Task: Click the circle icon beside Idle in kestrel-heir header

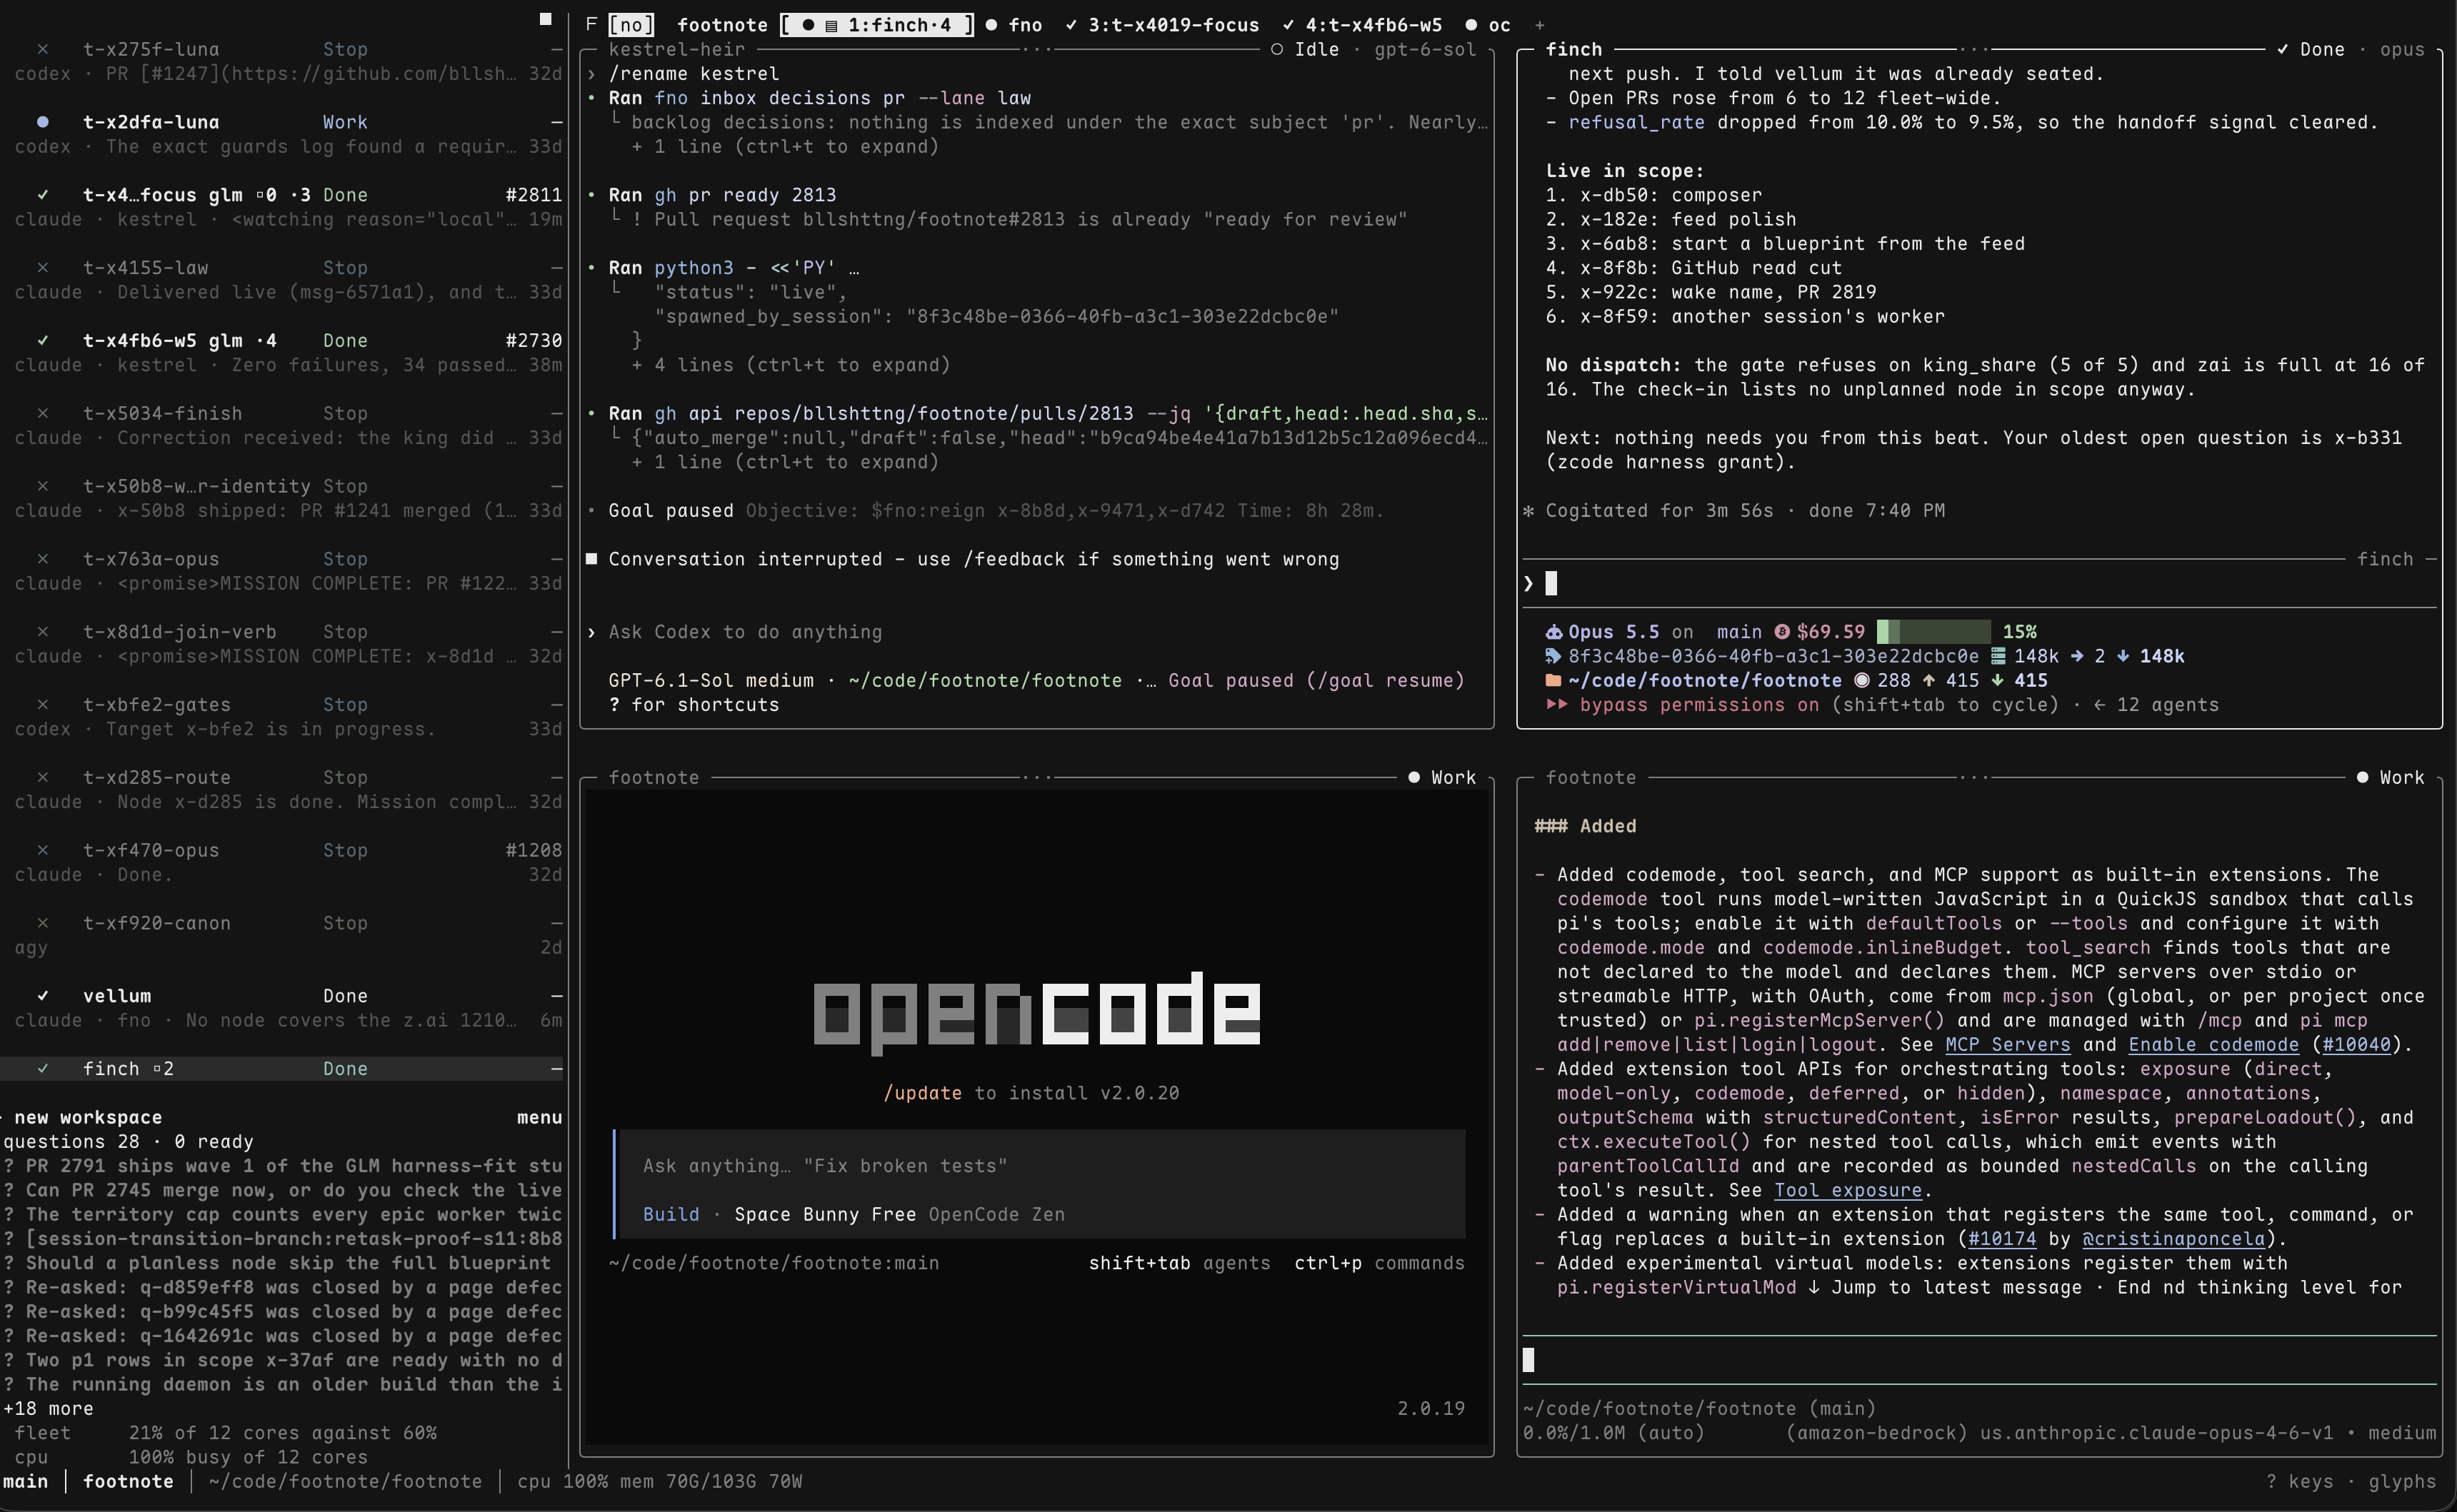Action: coord(1278,49)
